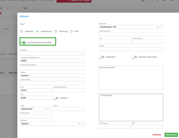This screenshot has height=138, width=179.
Task: Open the Debitoren dropdown
Action: [x=82, y=53]
